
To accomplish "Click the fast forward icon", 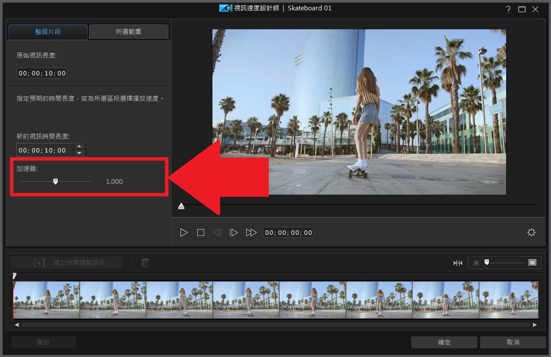I will [x=251, y=233].
